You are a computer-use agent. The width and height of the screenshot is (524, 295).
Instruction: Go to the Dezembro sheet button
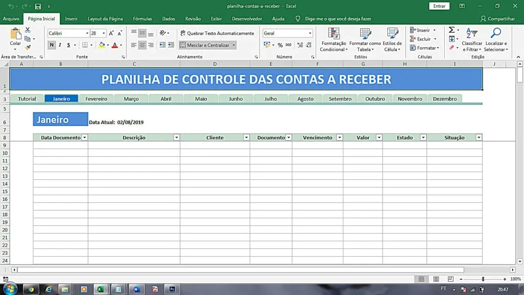(445, 99)
